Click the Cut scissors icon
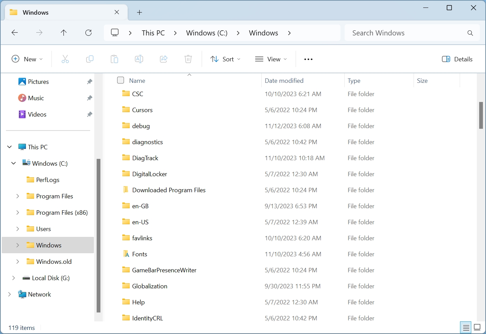This screenshot has width=486, height=334. pyautogui.click(x=65, y=59)
